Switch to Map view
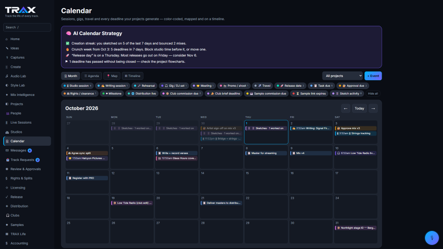 pyautogui.click(x=112, y=76)
